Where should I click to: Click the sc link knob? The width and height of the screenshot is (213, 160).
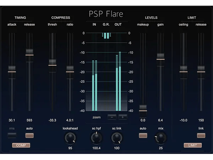pos(117,138)
